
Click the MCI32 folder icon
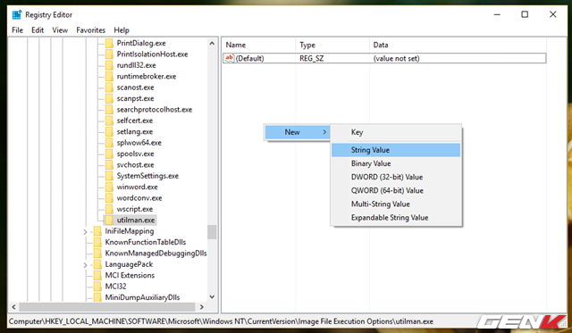coord(97,287)
